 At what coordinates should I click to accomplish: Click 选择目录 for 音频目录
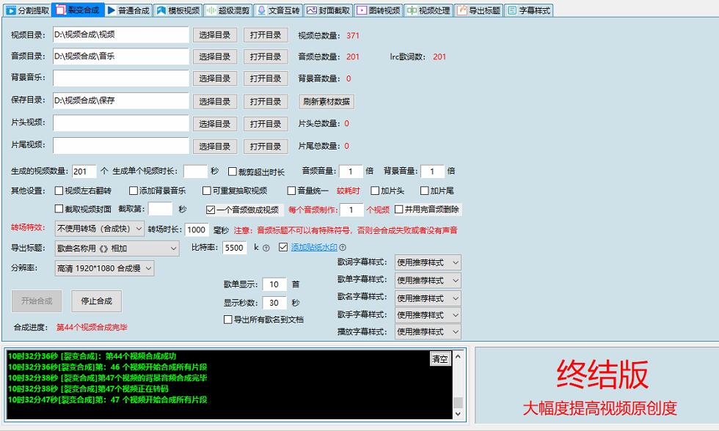214,56
